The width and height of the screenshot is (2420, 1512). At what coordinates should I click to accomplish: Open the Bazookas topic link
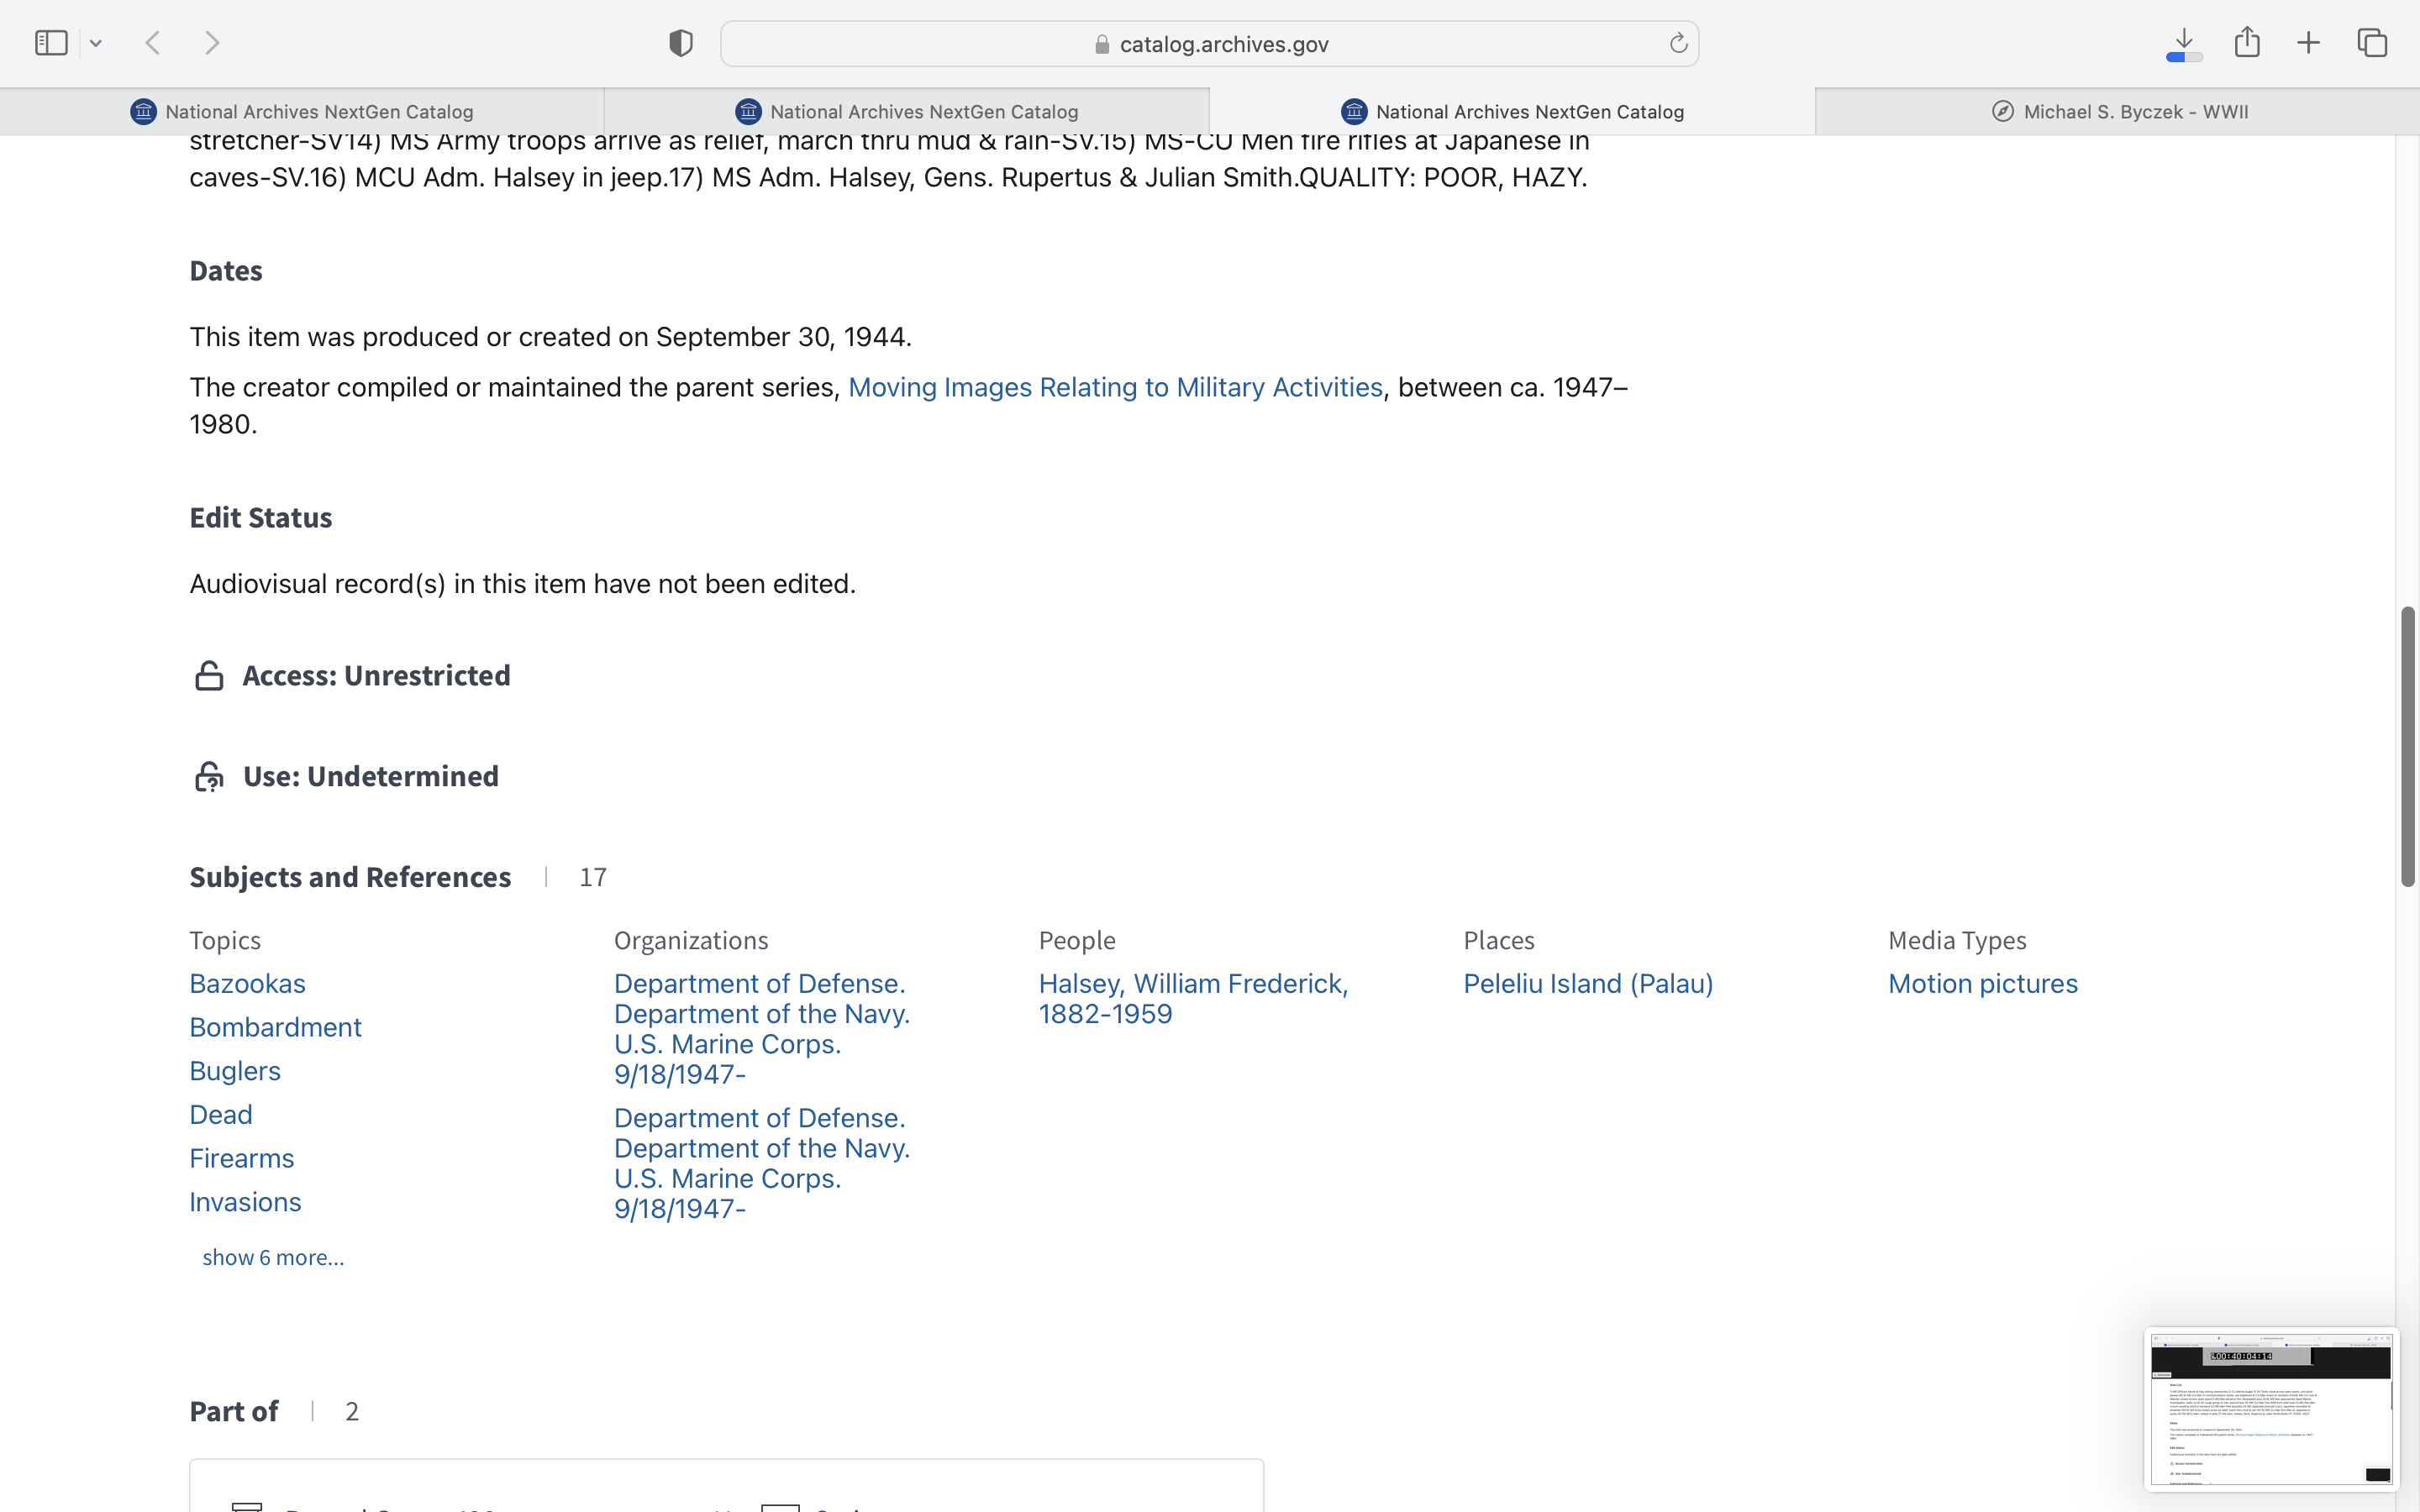(x=247, y=983)
